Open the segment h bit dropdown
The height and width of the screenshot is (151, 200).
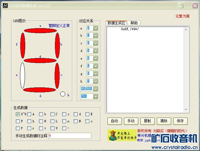[x=95, y=81]
